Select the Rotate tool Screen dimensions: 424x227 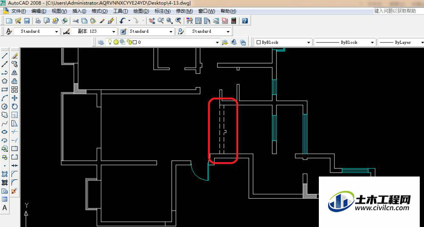coord(14,106)
